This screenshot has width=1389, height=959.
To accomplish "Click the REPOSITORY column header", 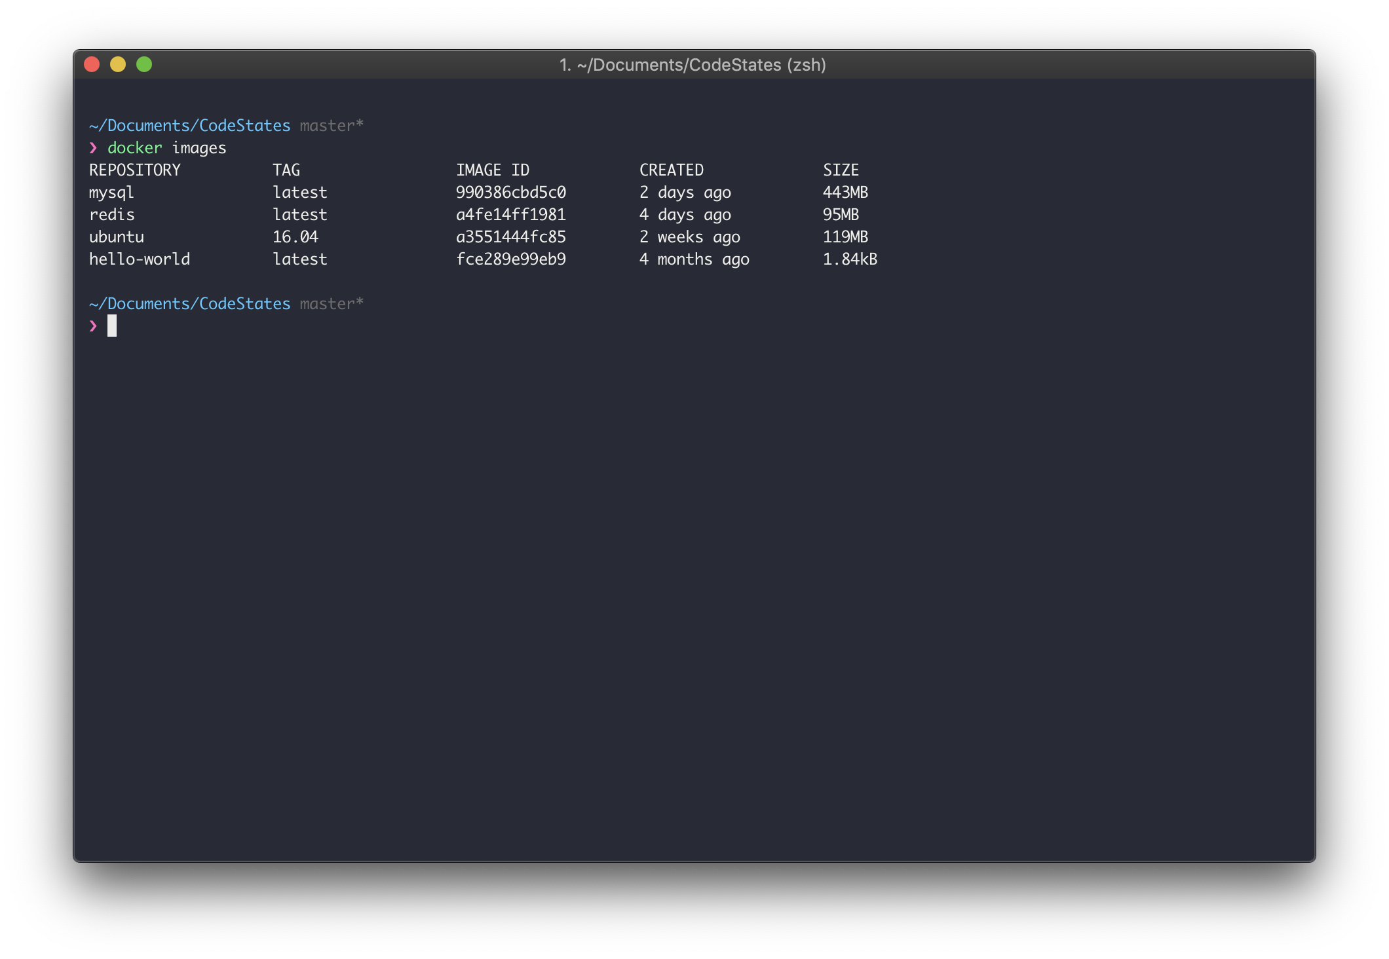I will point(135,170).
